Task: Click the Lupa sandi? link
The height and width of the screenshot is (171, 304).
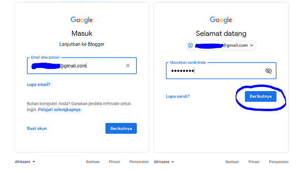Action: pyautogui.click(x=178, y=96)
